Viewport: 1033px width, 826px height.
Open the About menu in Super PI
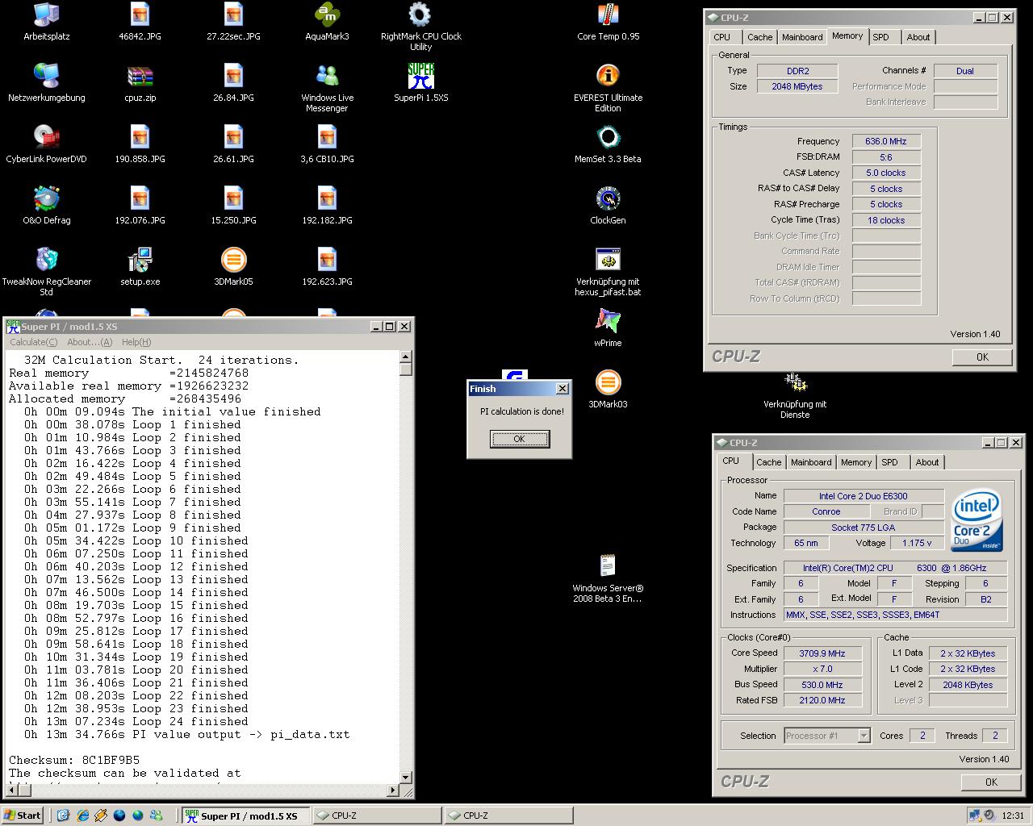[90, 342]
